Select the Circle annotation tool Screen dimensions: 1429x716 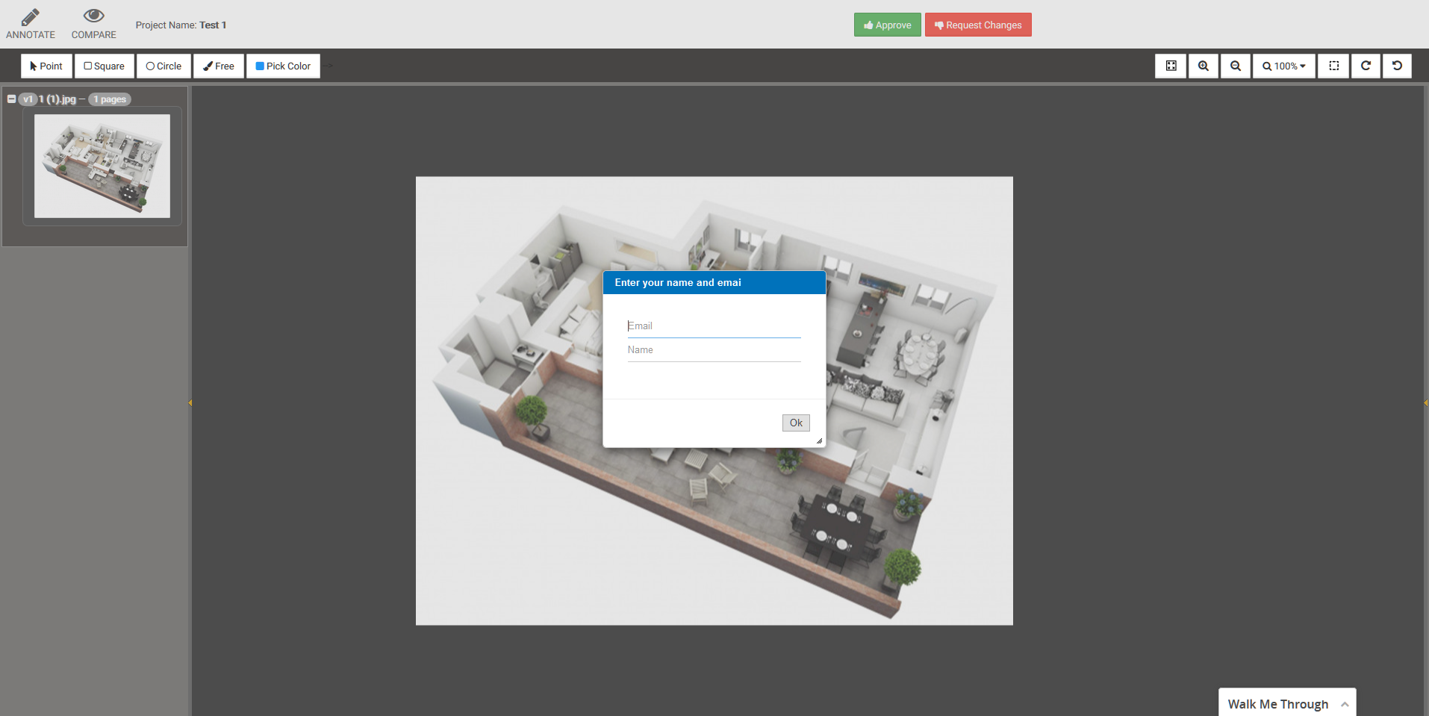pos(164,66)
